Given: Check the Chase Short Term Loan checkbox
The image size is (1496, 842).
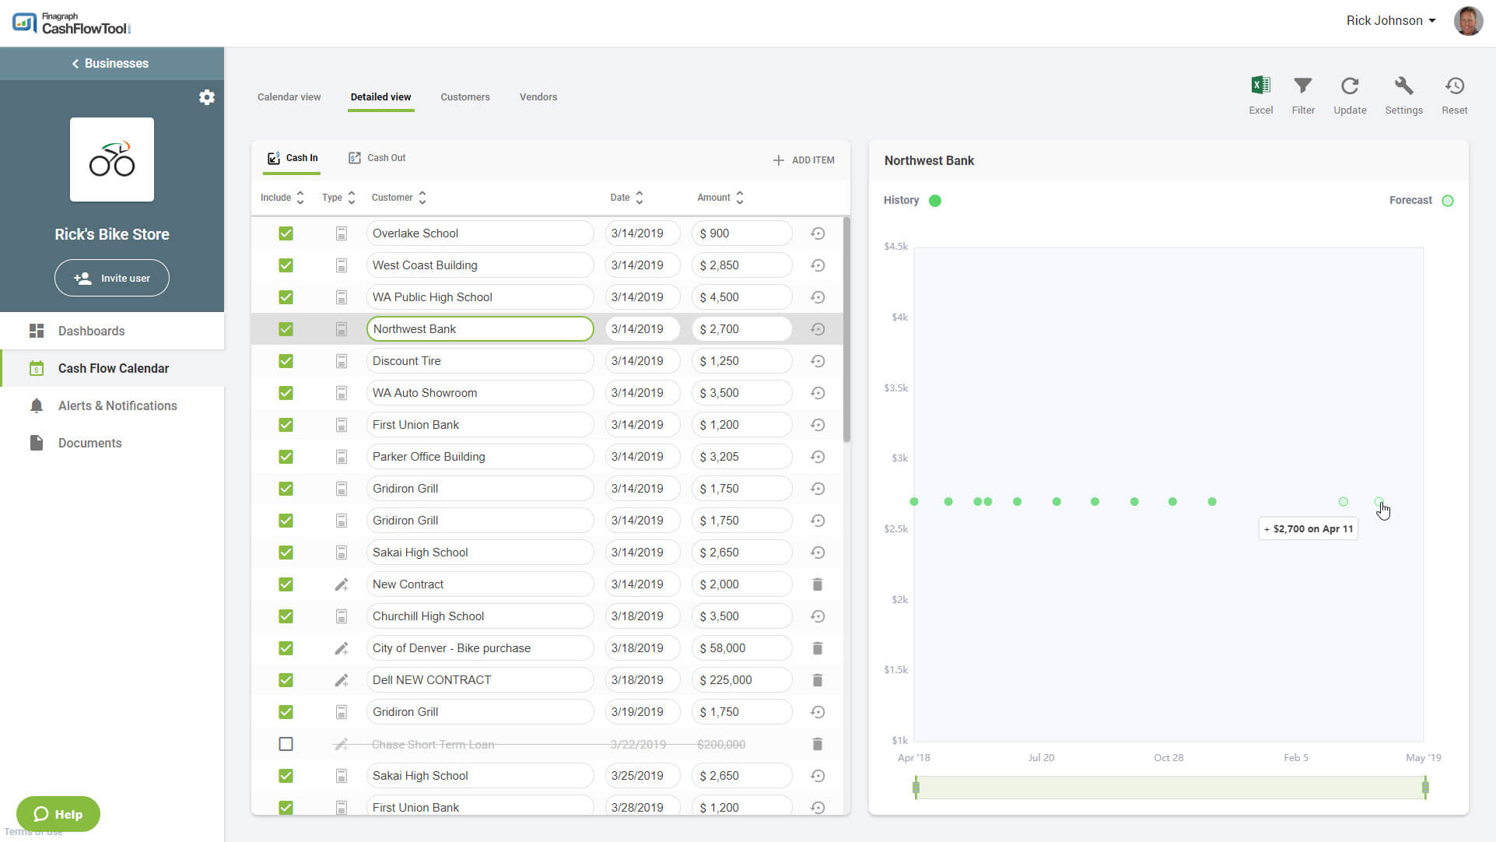Looking at the screenshot, I should pos(286,744).
